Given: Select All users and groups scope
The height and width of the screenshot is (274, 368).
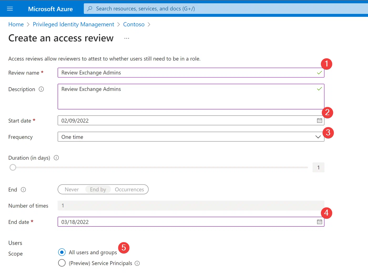Looking at the screenshot, I should click(62, 252).
